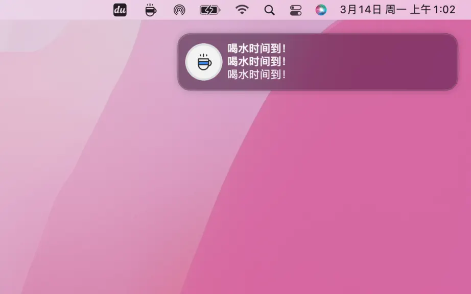Click the bold notification title 喝水时间到!
This screenshot has height=294, width=471.
coord(256,48)
